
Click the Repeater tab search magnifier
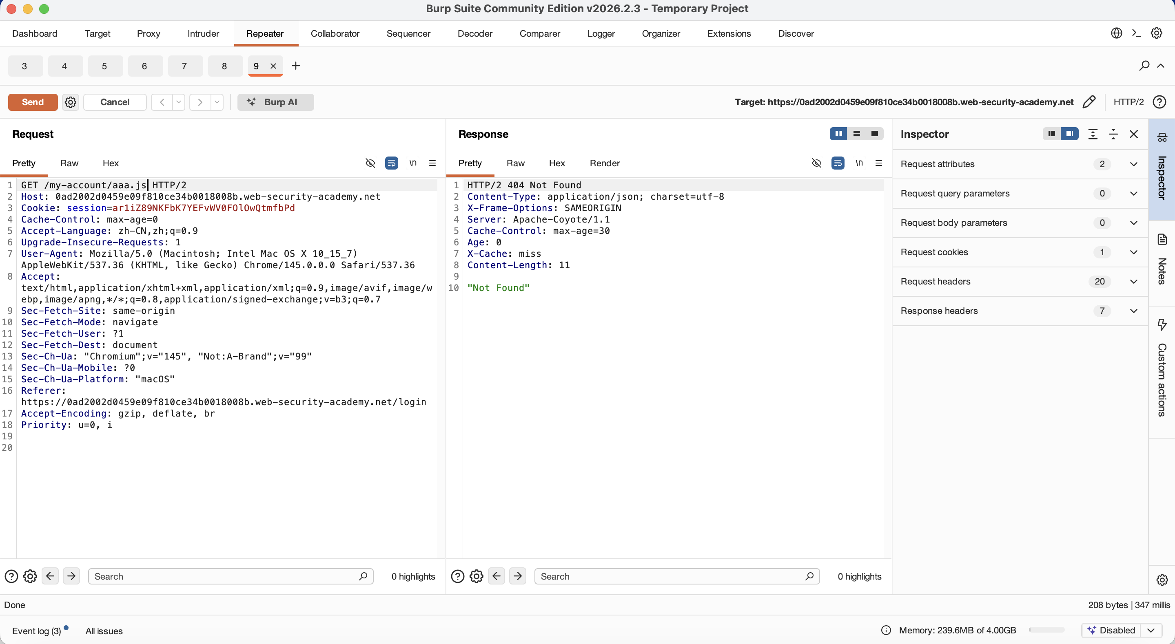[1144, 66]
